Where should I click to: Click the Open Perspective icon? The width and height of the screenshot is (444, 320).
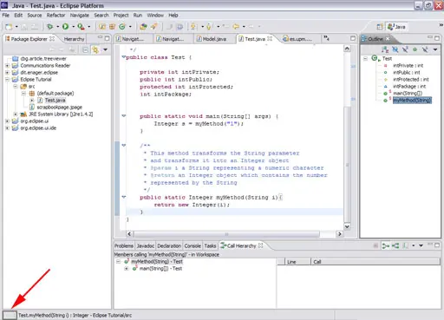tap(380, 27)
